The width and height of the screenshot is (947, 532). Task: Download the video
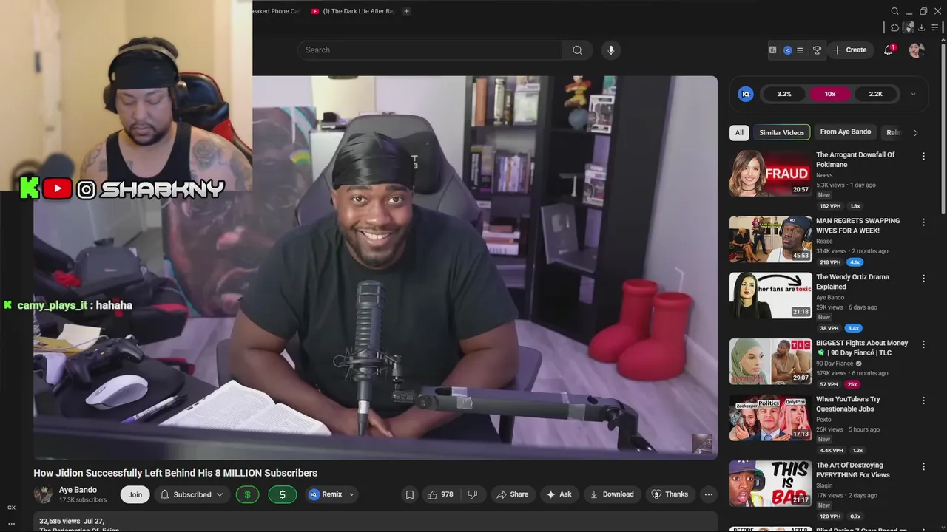coord(612,494)
